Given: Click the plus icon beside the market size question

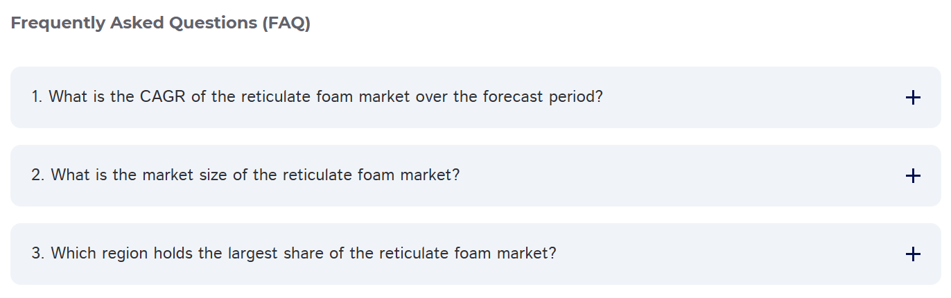Looking at the screenshot, I should point(913,176).
